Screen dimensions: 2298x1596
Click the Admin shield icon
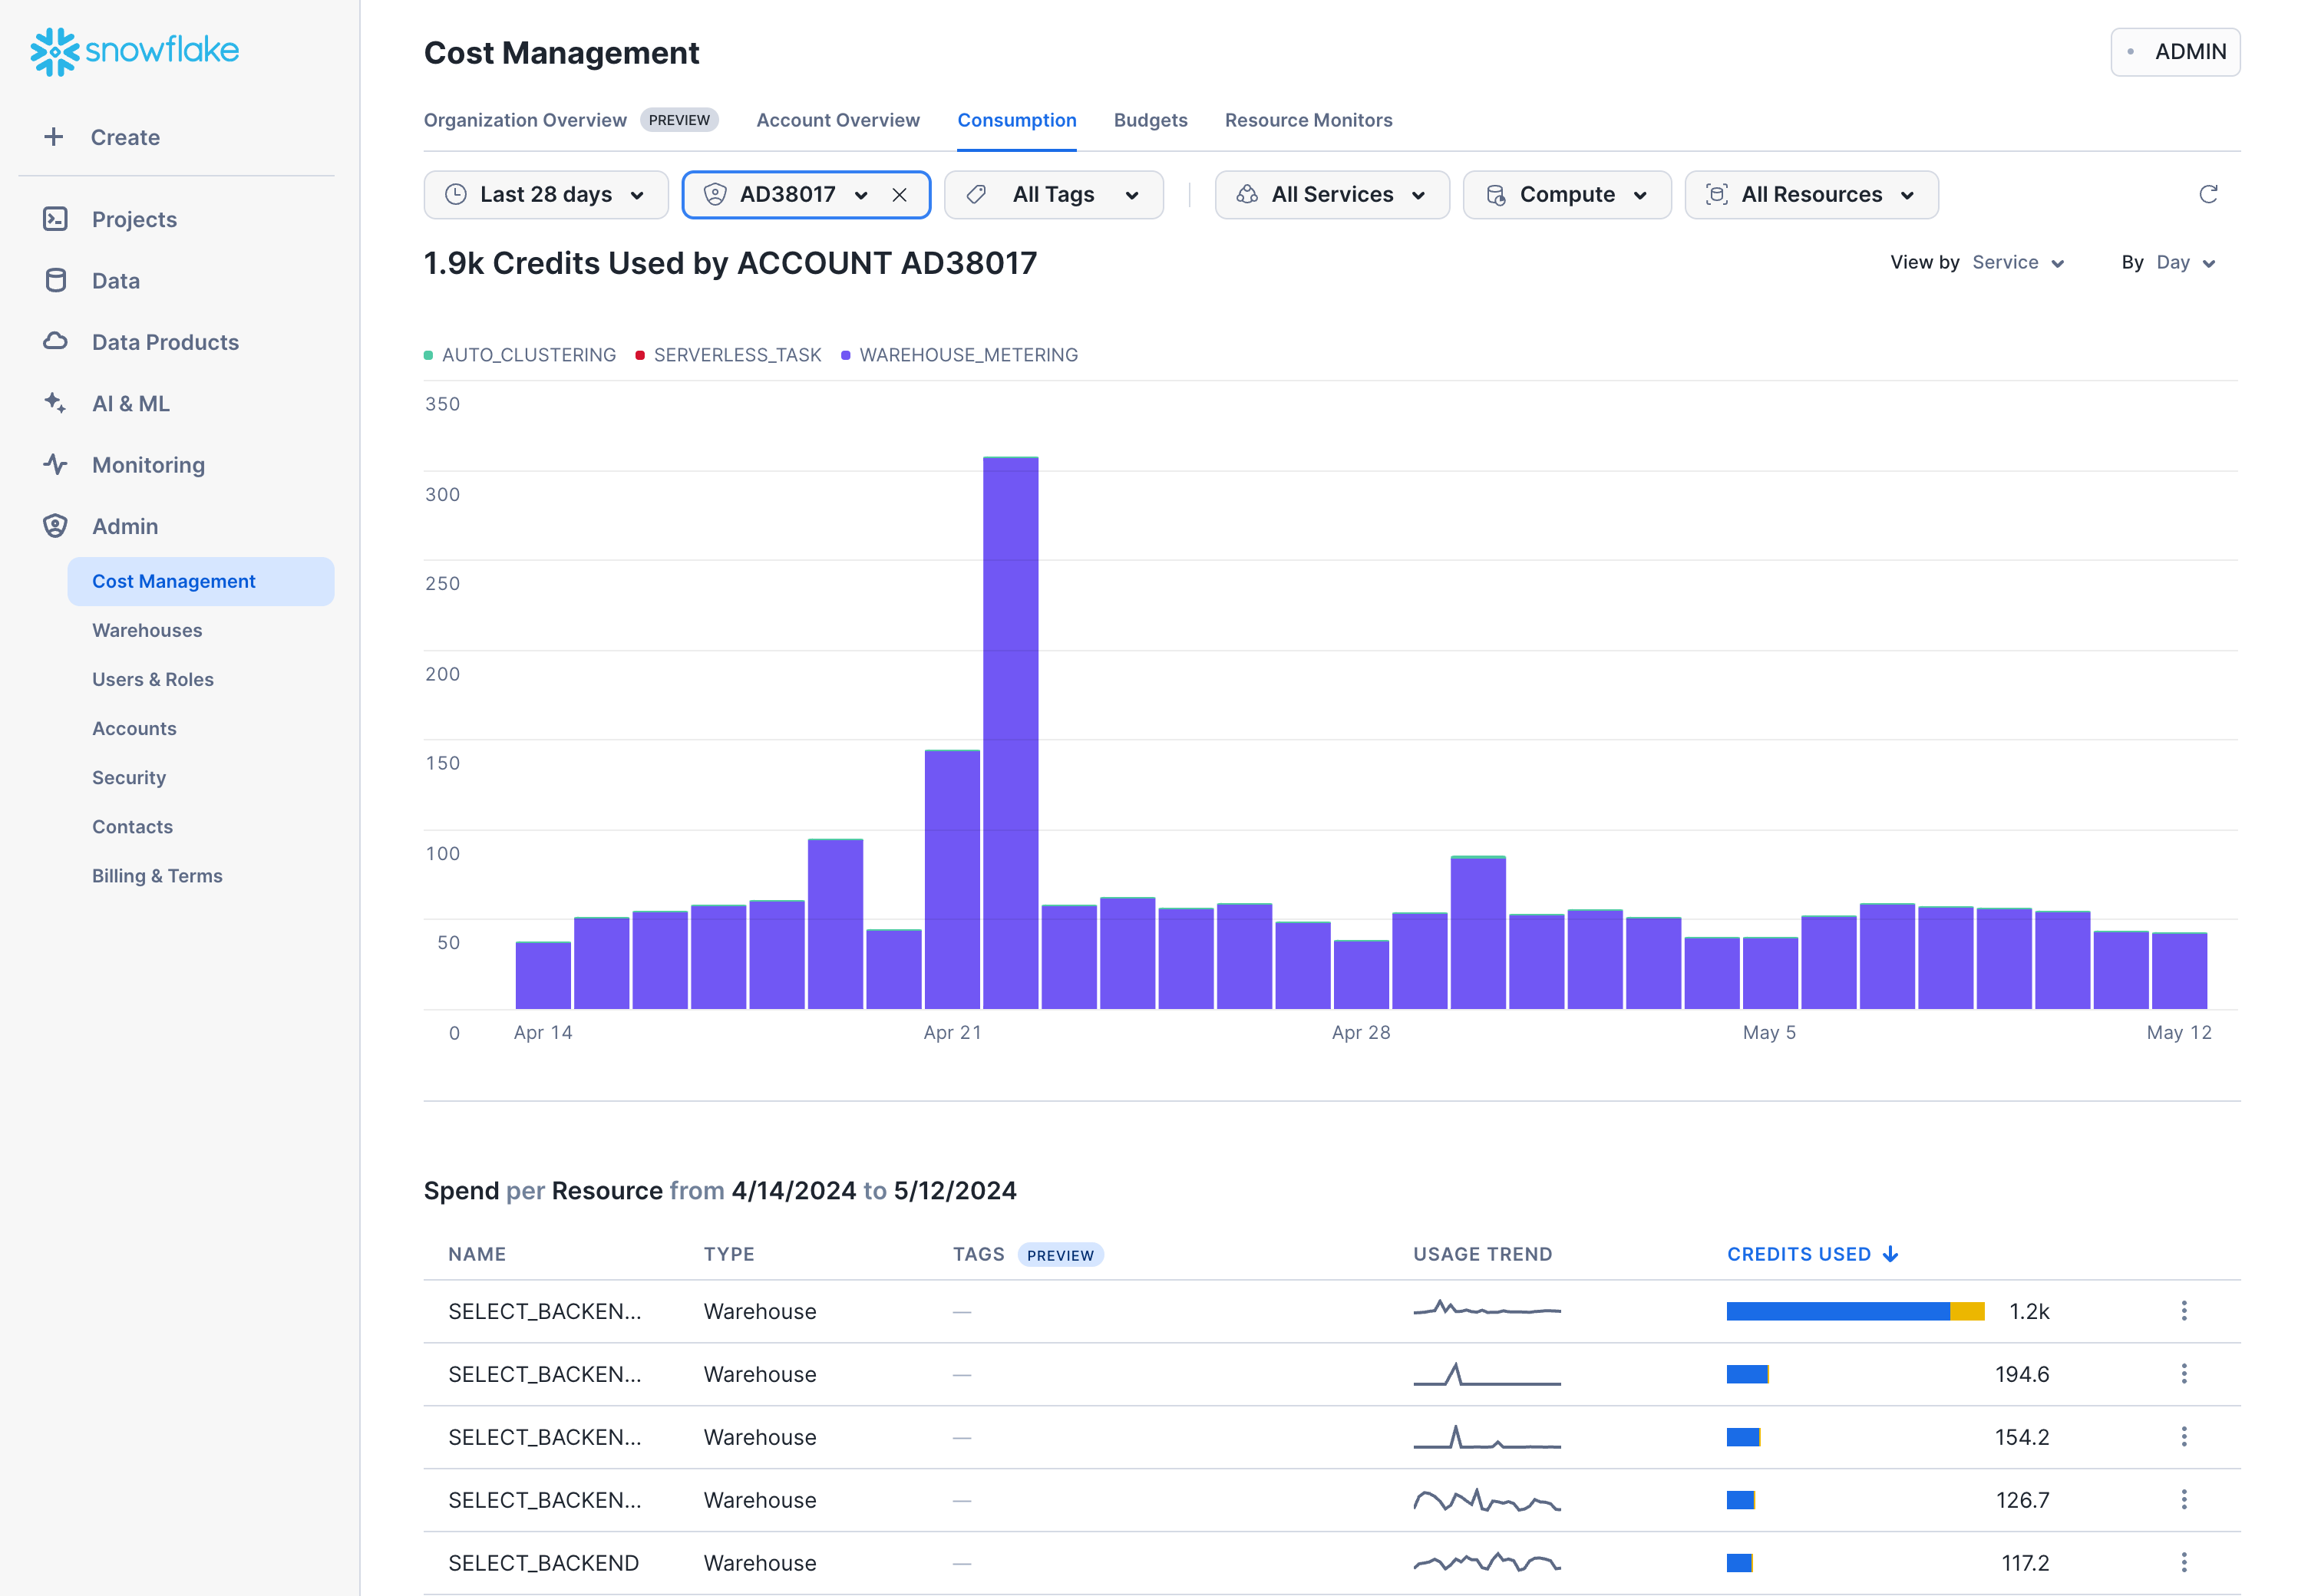pos(55,525)
